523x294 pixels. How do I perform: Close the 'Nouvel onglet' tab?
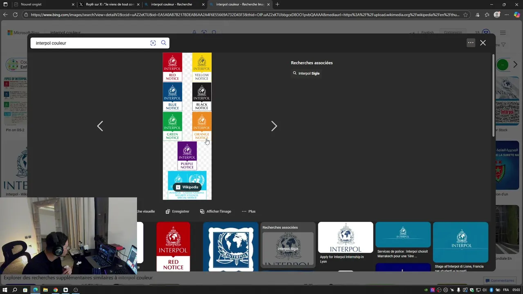pos(73,4)
